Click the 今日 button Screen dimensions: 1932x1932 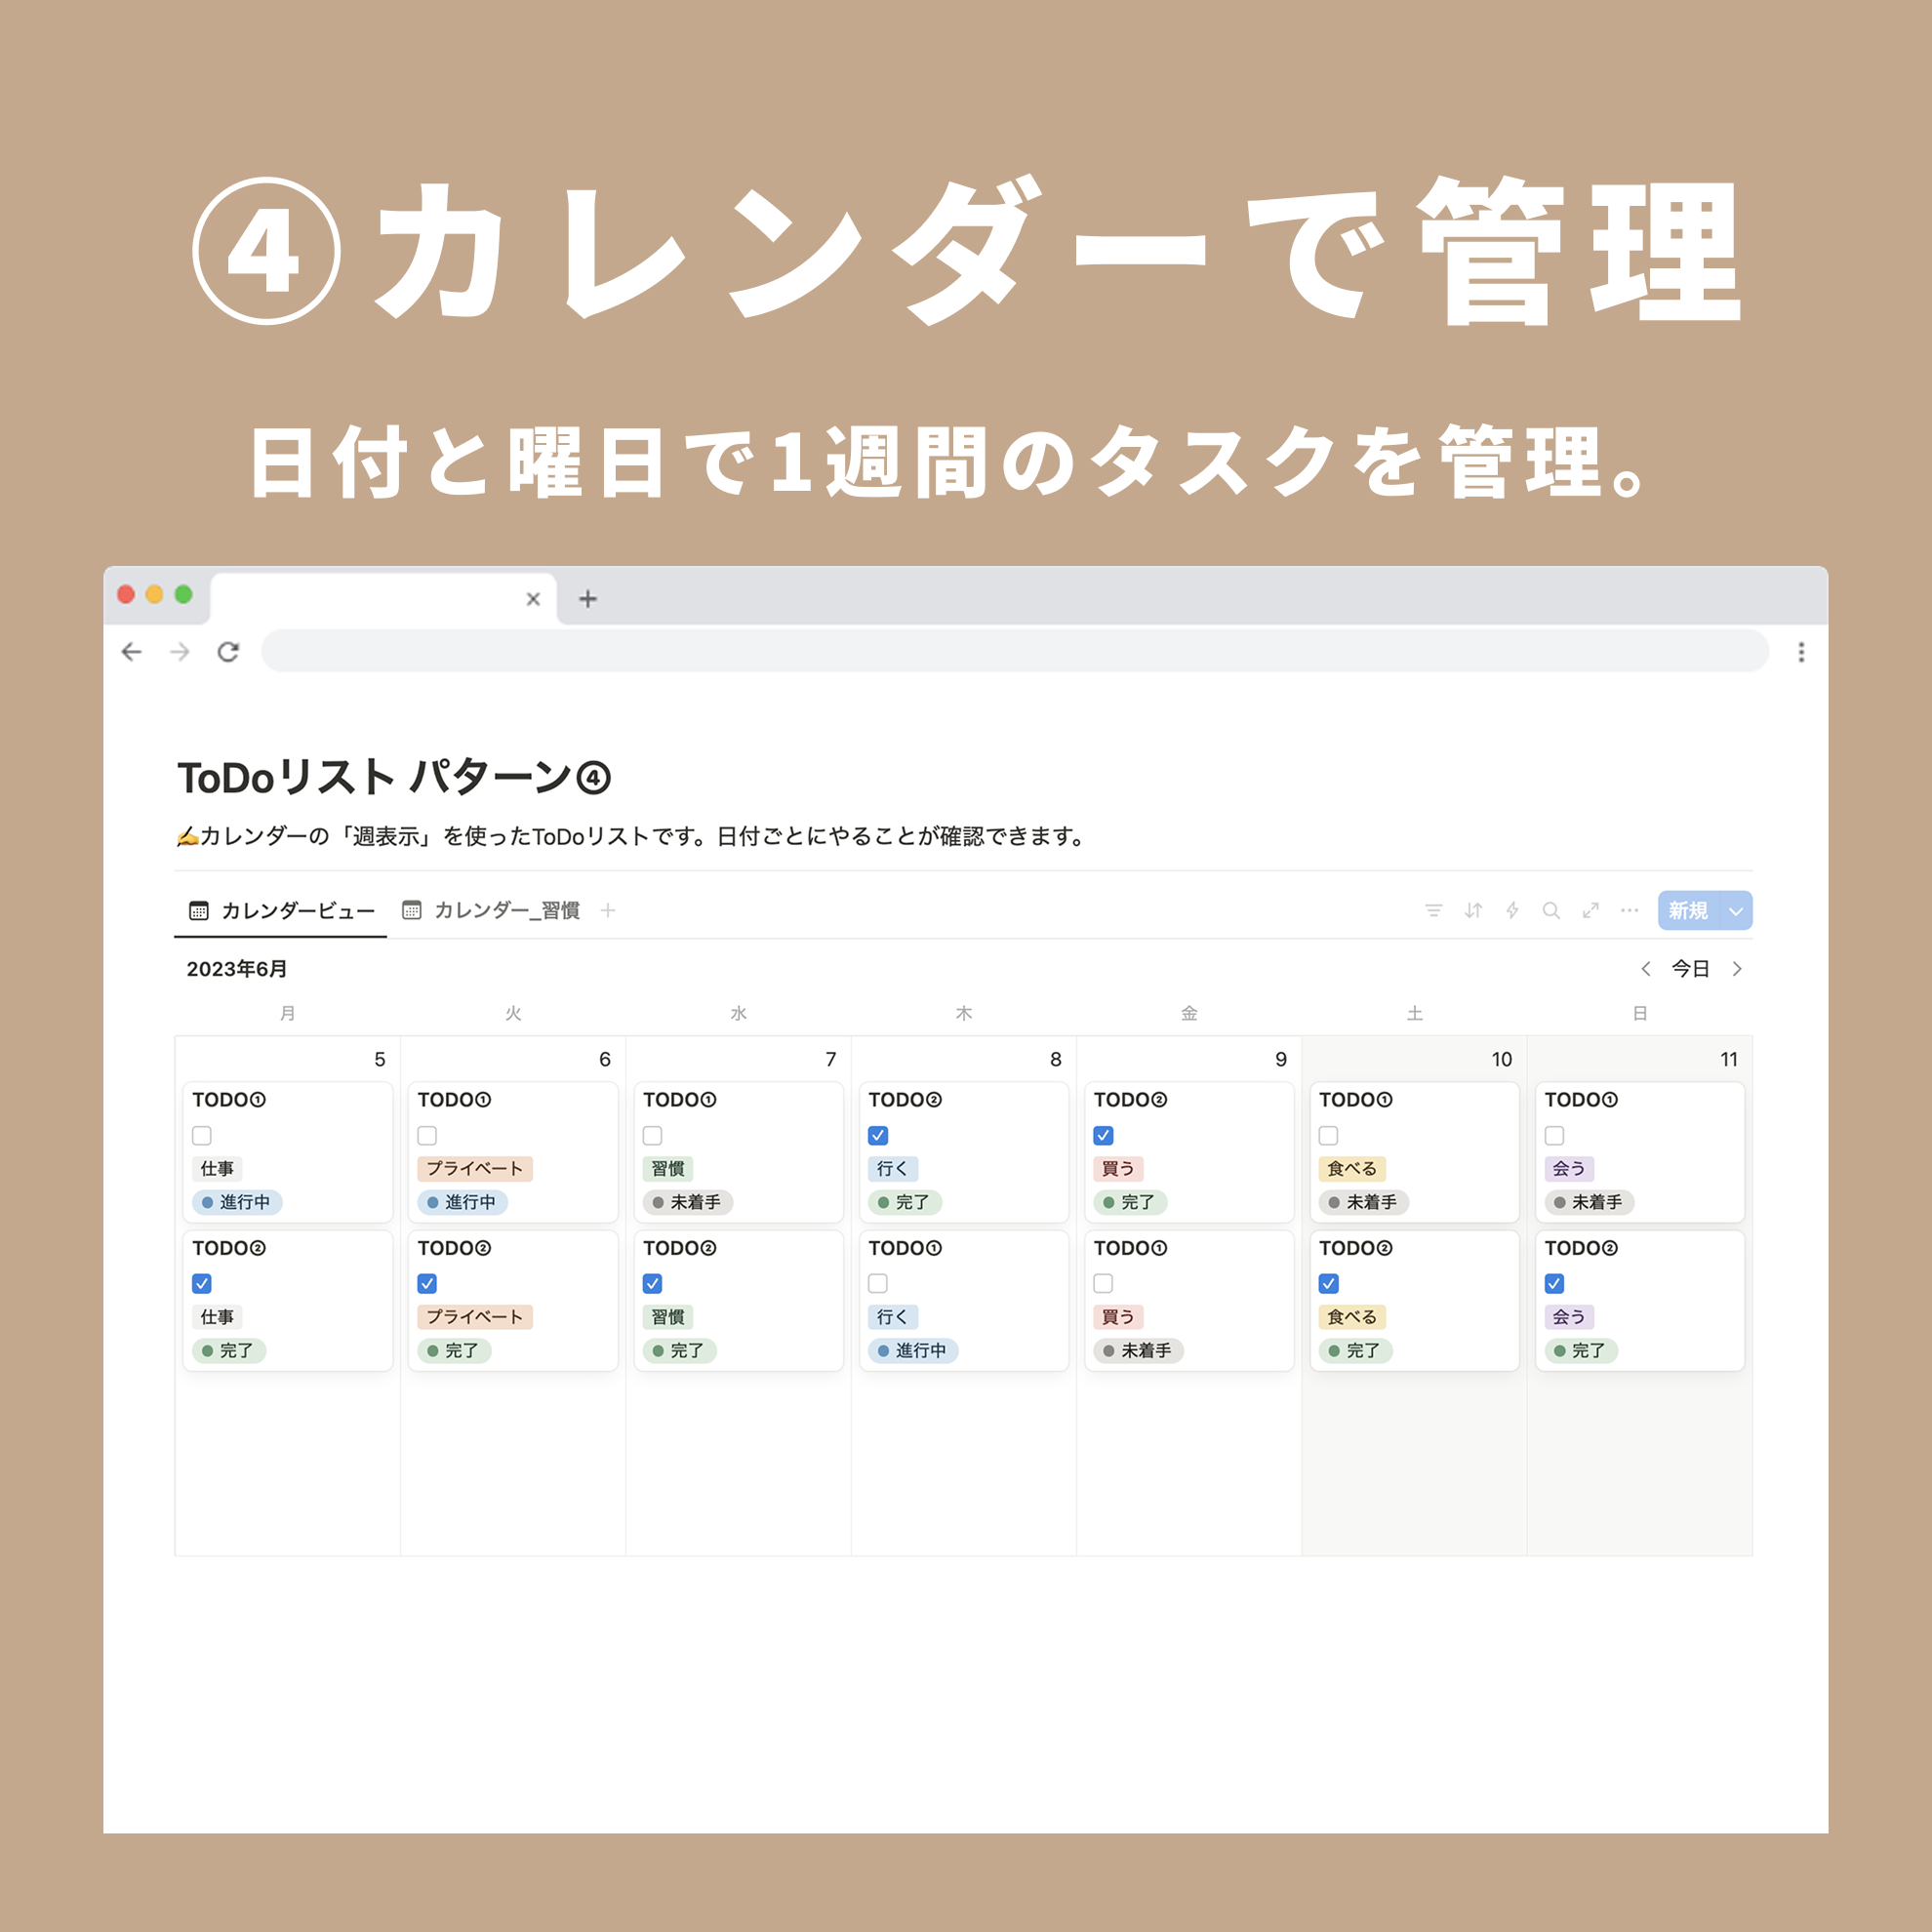click(x=1690, y=968)
